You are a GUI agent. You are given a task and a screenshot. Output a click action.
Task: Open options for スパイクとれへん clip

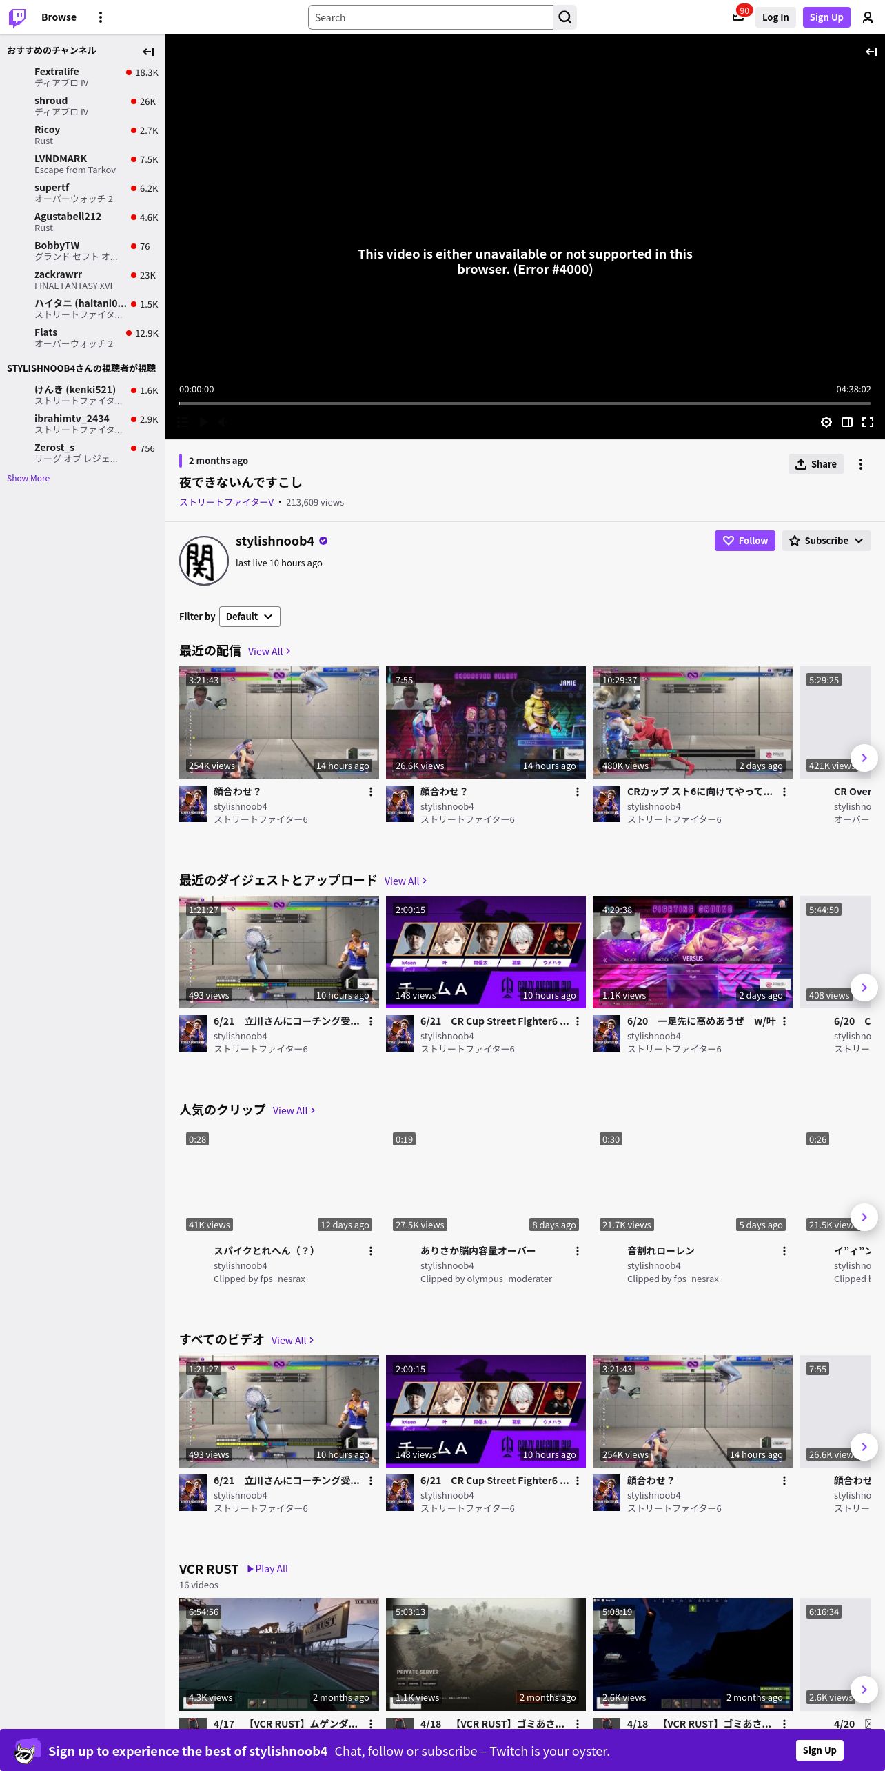pos(371,1251)
